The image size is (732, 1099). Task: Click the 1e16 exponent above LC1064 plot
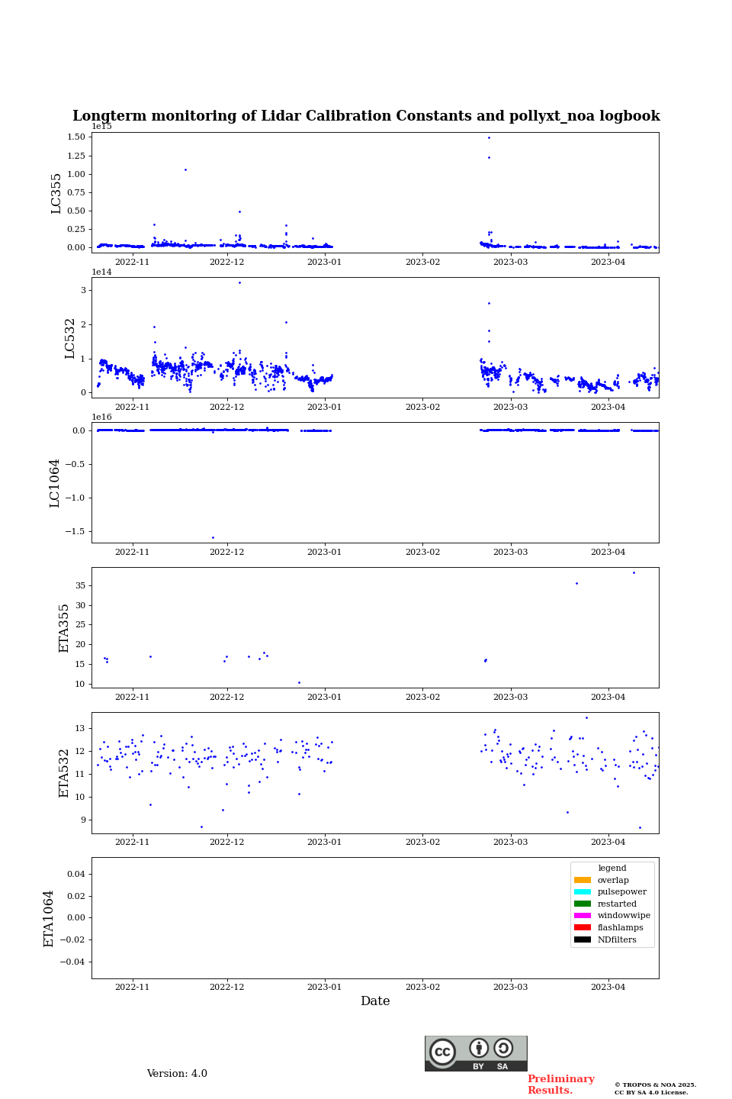[x=102, y=417]
